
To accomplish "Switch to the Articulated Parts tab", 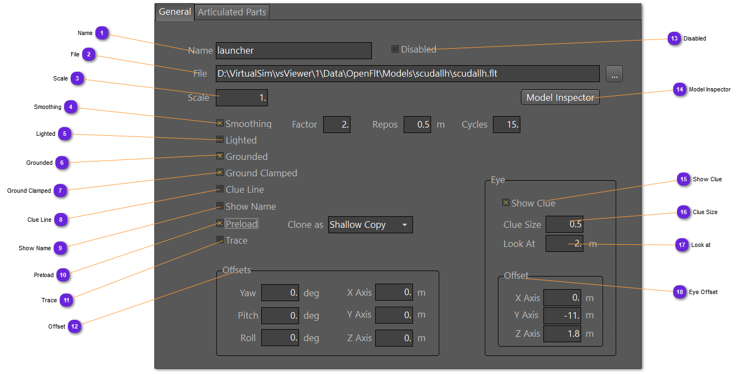I will (232, 12).
